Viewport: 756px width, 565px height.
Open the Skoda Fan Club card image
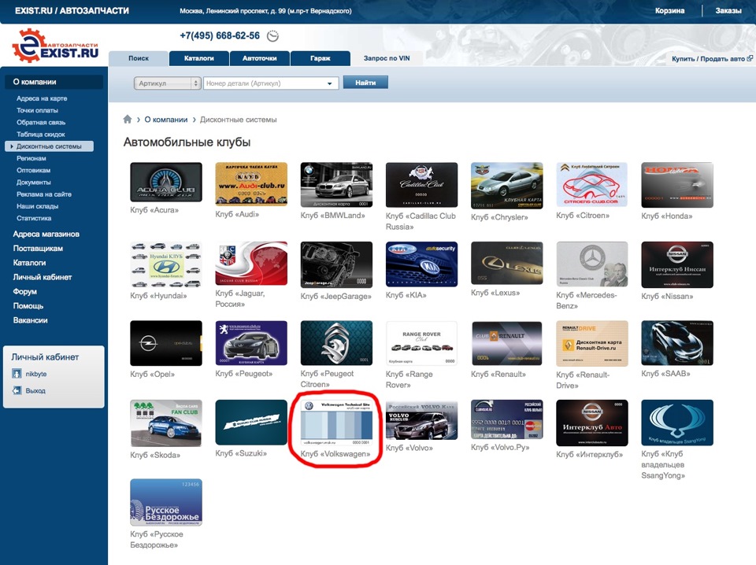pyautogui.click(x=166, y=423)
